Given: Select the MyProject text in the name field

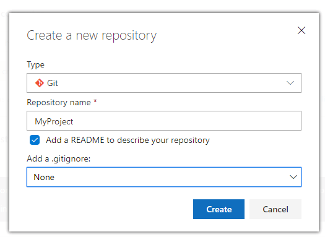Looking at the screenshot, I should pyautogui.click(x=54, y=121).
